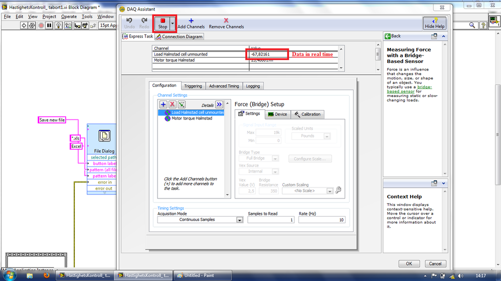
Task: Pause execution in block diagram toolbar
Action: (x=49, y=25)
